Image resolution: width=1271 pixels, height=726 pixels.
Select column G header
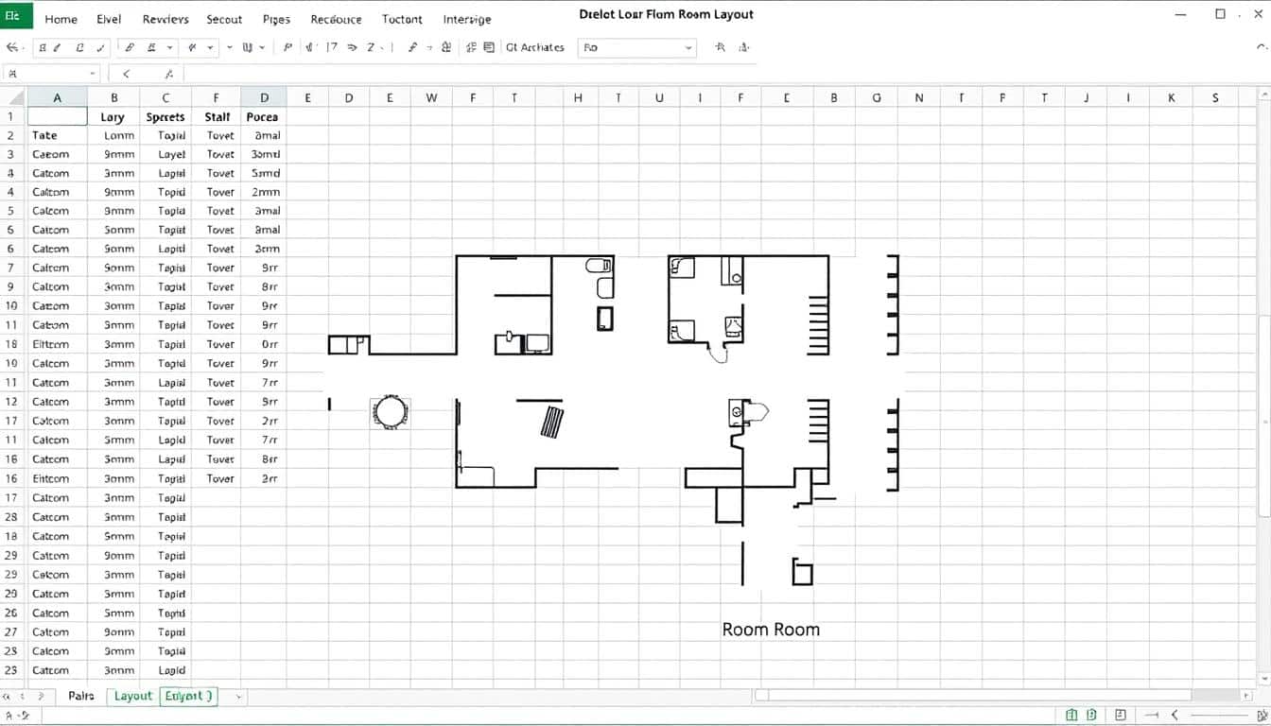pyautogui.click(x=877, y=97)
